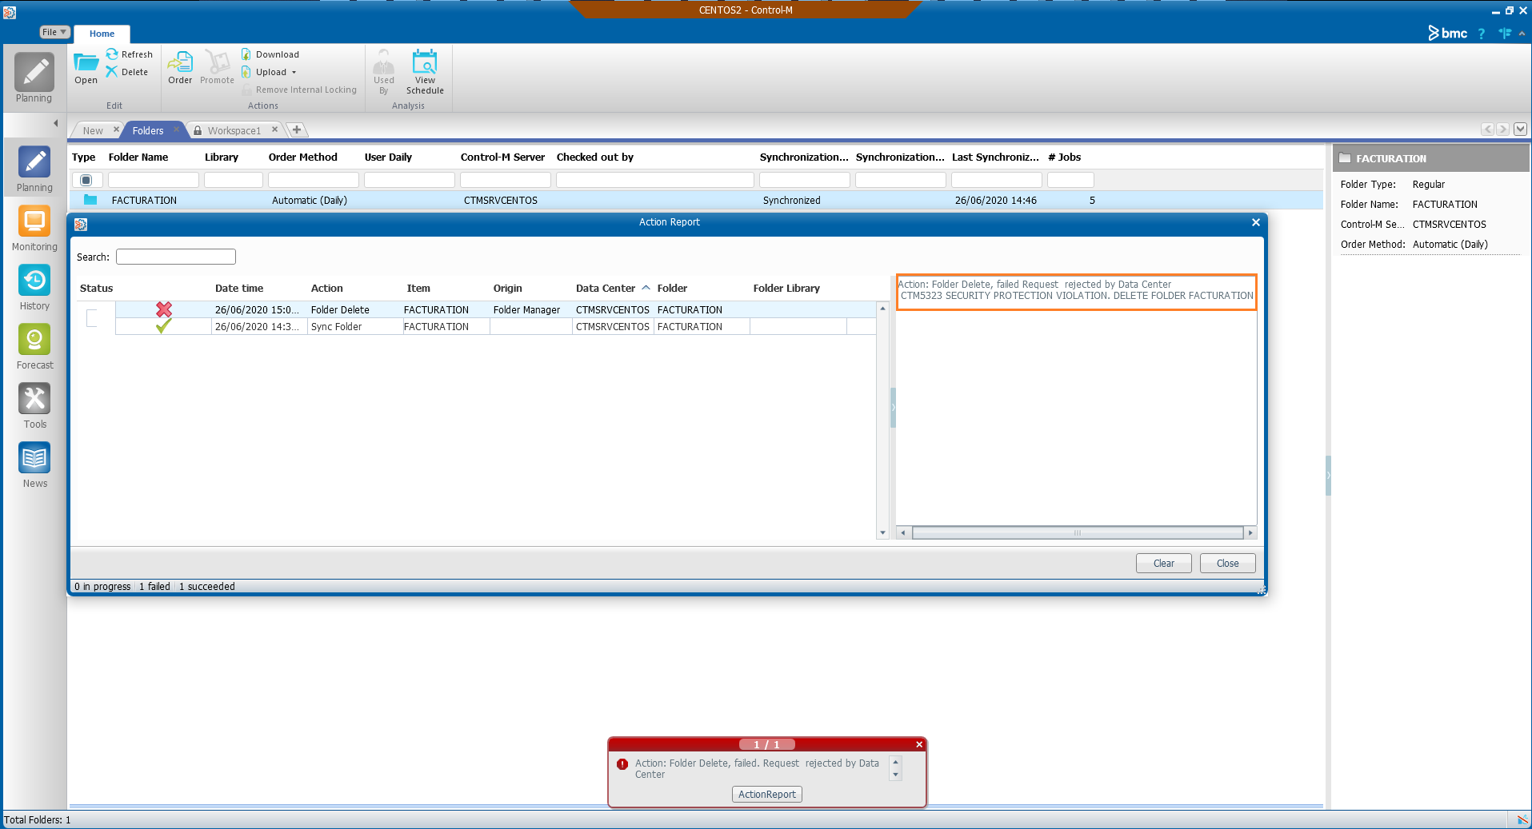1532x829 pixels.
Task: Open help question mark icon
Action: [x=1482, y=34]
